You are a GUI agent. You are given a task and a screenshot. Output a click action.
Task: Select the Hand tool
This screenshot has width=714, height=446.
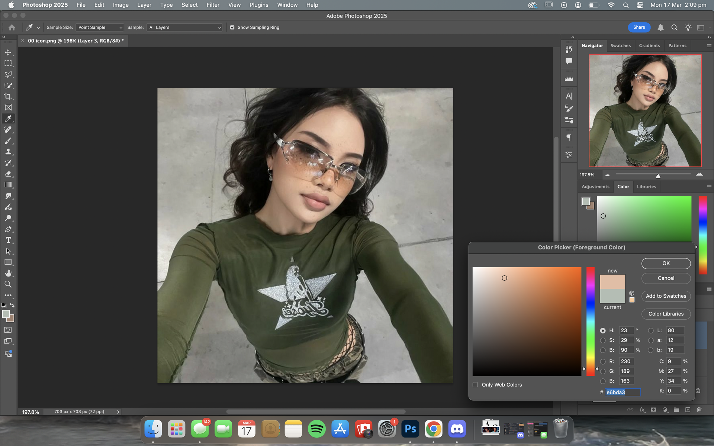pos(8,273)
